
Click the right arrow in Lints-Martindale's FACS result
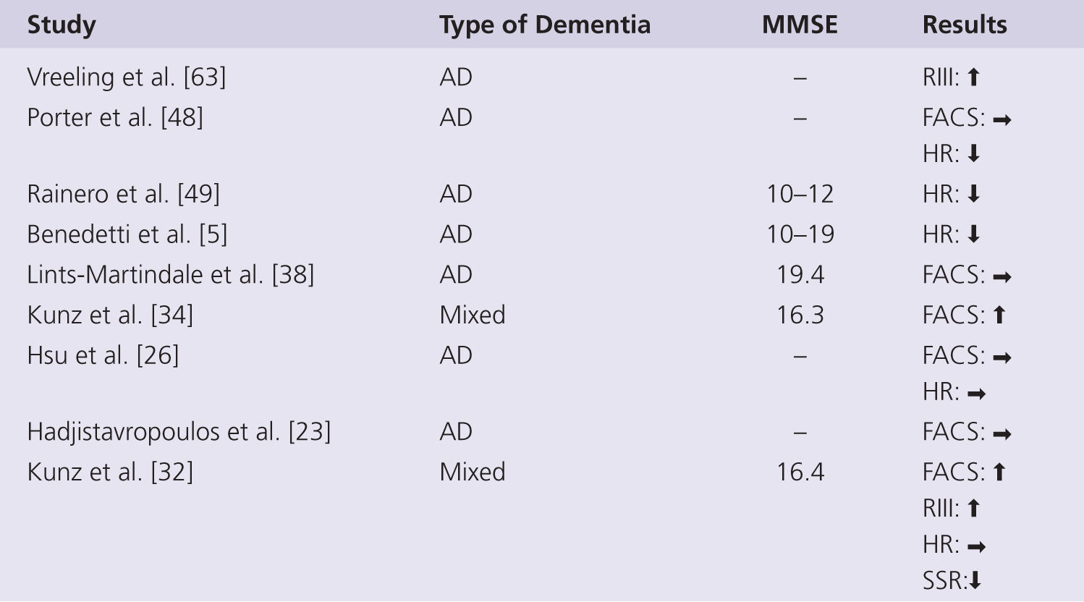pyautogui.click(x=1002, y=276)
